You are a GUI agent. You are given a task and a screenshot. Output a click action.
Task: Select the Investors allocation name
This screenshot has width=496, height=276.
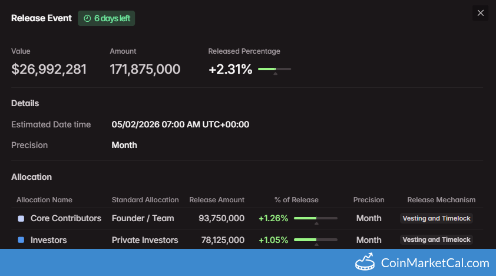[48, 240]
